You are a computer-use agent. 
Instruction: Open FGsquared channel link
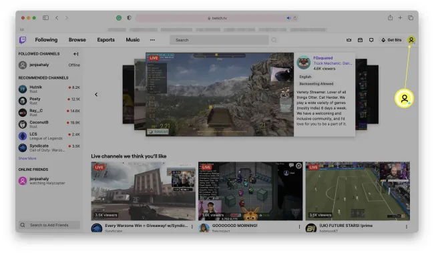(x=322, y=58)
